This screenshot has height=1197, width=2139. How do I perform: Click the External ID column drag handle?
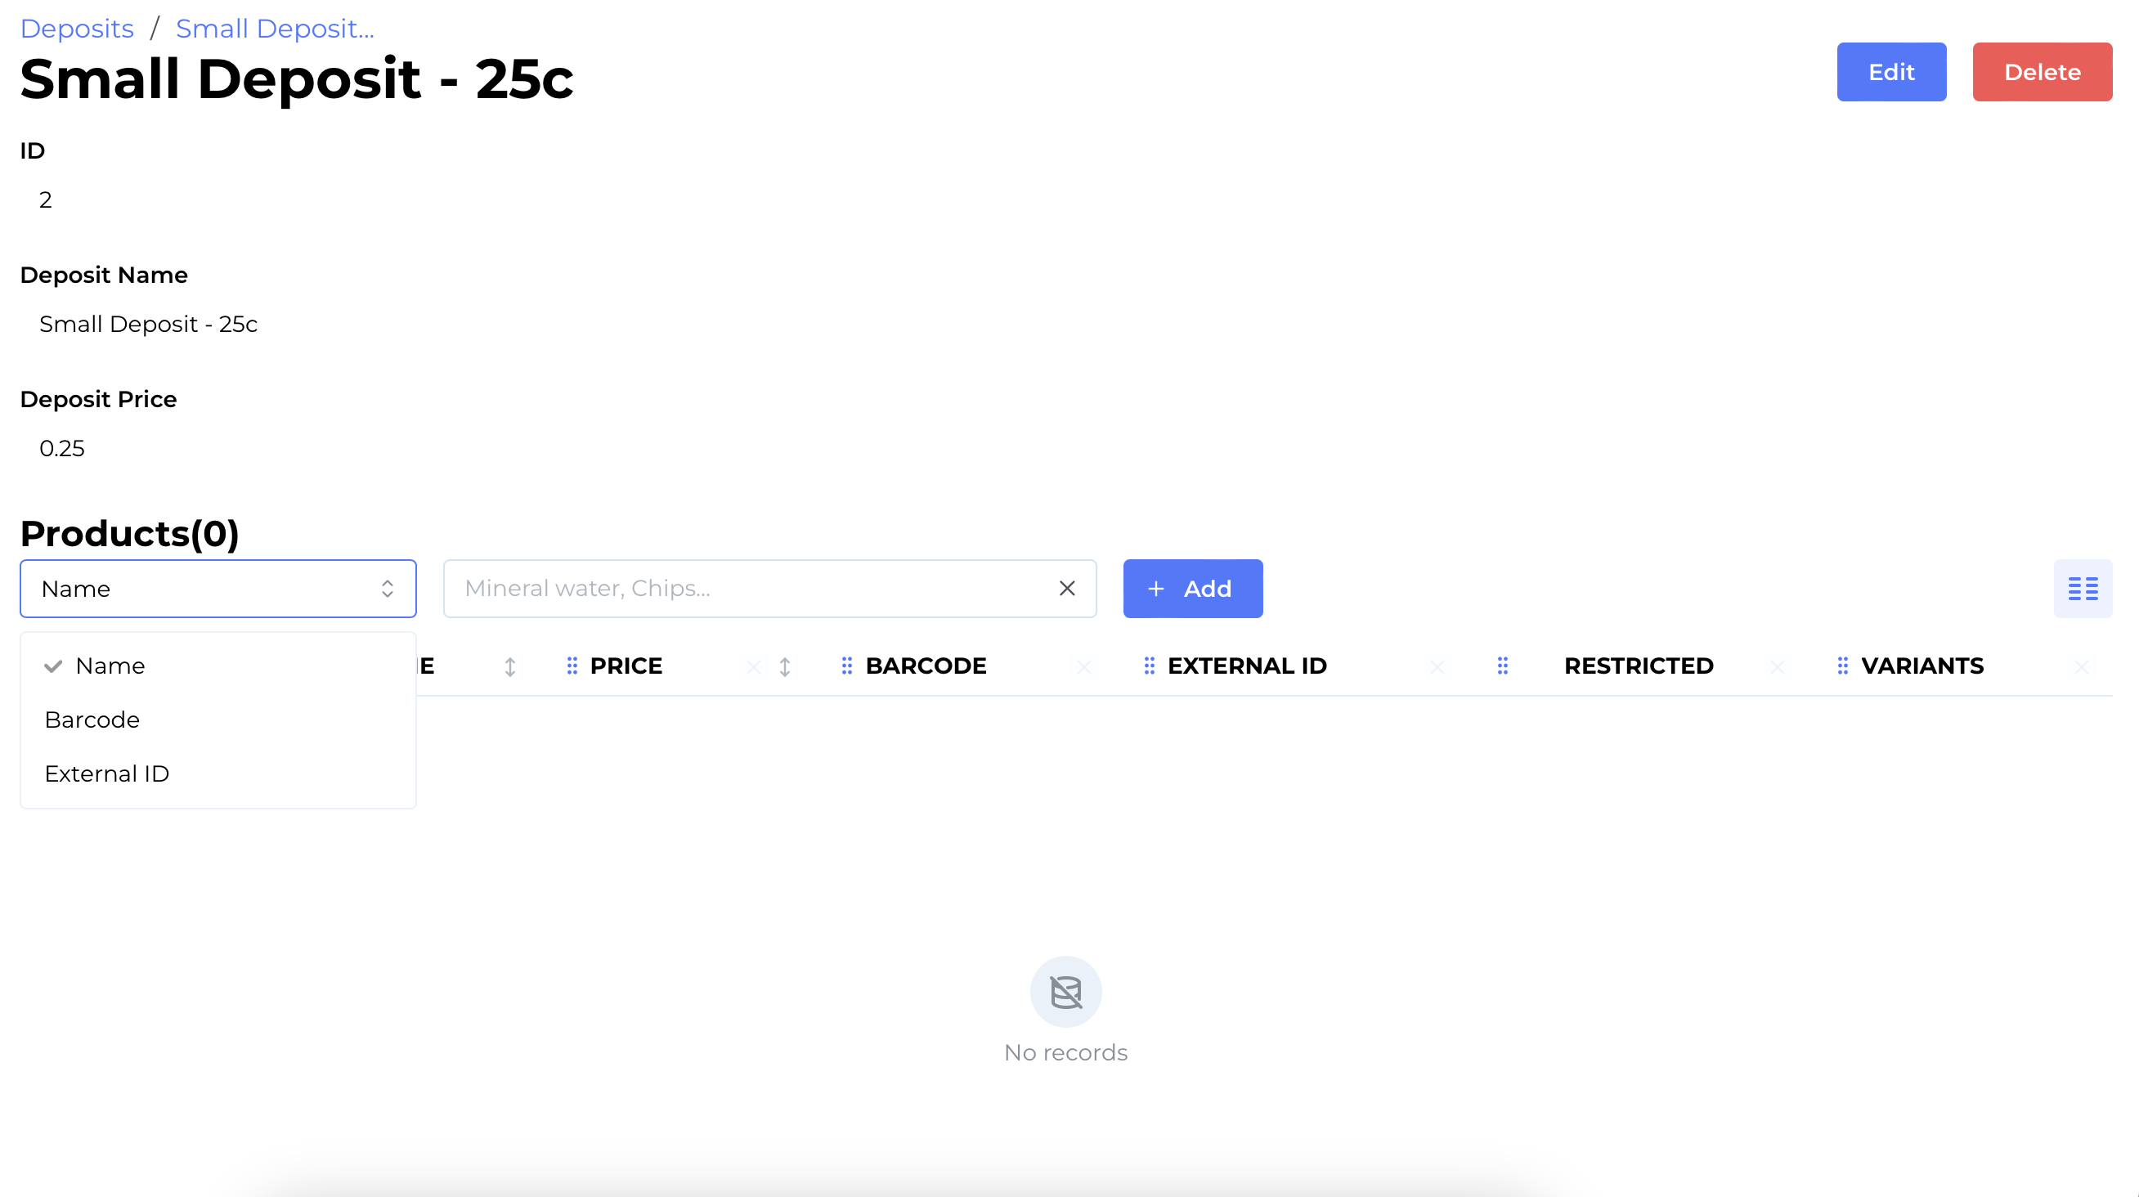click(x=1149, y=666)
